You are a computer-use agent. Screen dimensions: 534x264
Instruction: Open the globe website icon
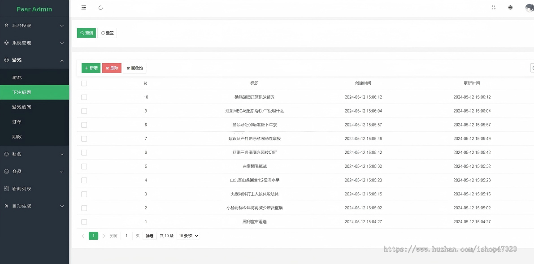coord(510,8)
